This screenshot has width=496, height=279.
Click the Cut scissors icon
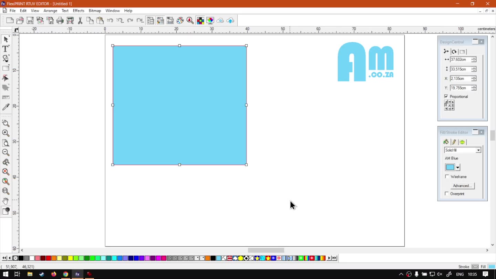point(80,21)
